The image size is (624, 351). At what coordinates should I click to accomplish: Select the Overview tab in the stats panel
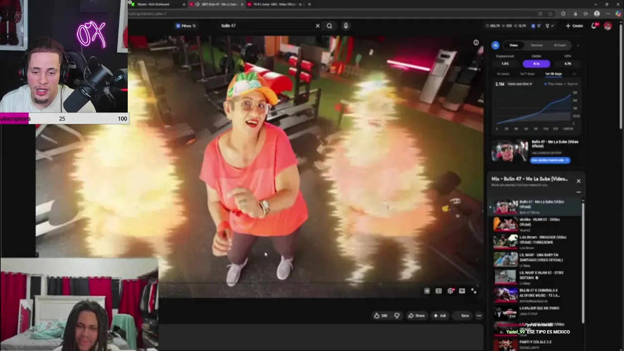(x=536, y=45)
